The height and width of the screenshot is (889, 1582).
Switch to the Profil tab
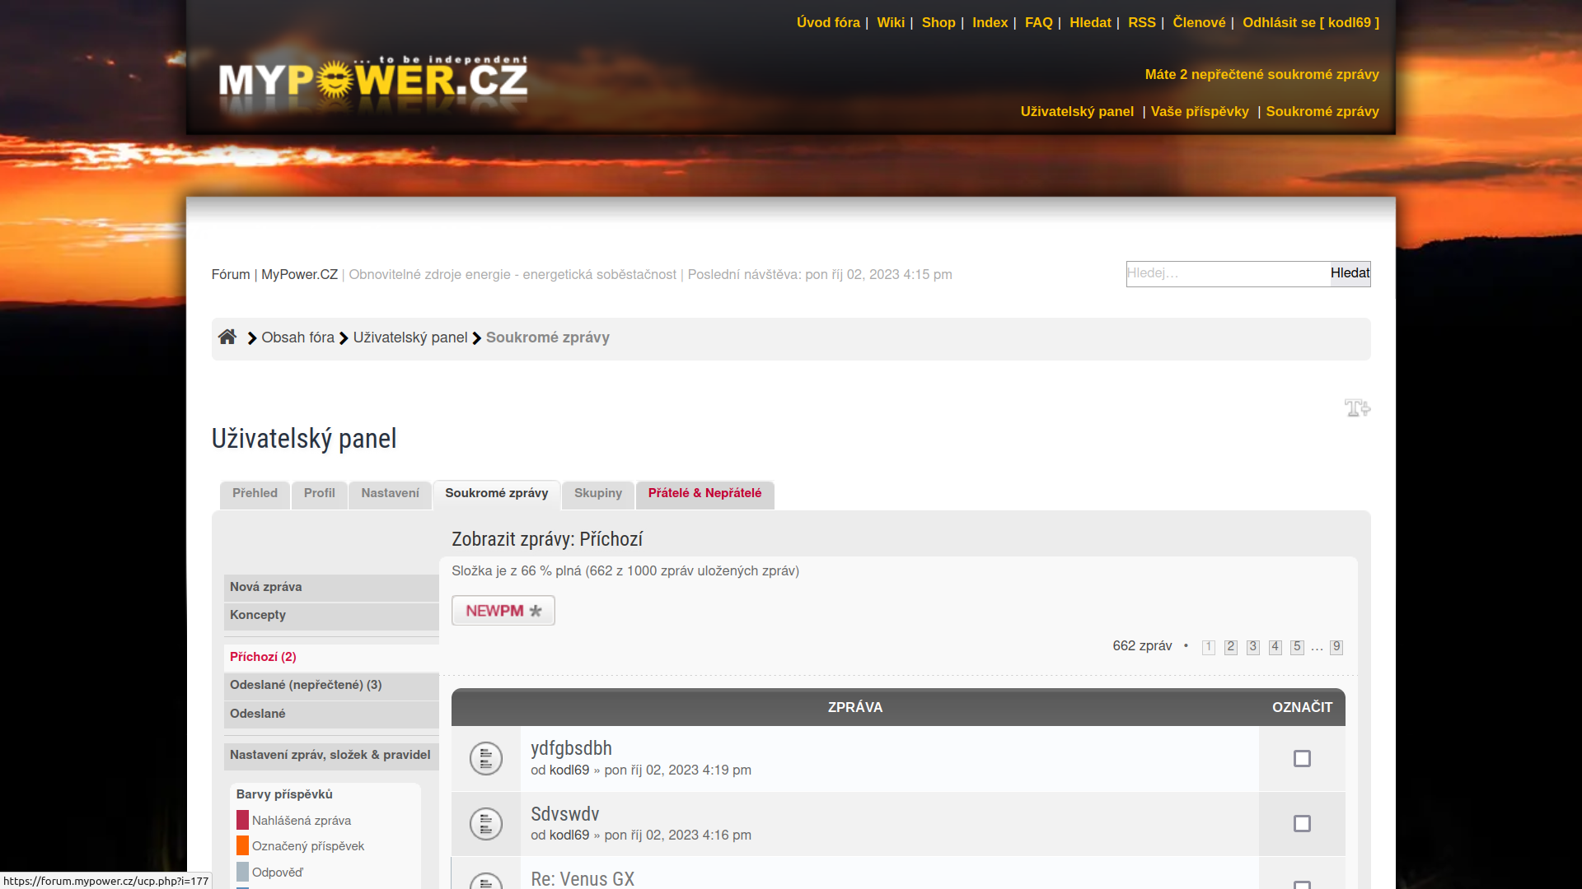[x=319, y=494]
